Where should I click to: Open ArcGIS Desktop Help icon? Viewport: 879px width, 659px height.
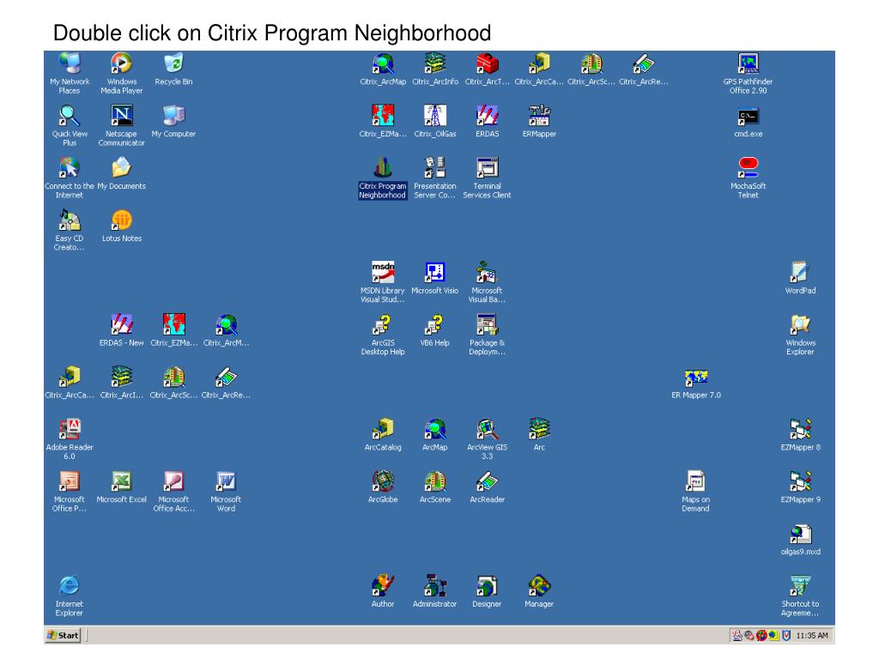383,324
